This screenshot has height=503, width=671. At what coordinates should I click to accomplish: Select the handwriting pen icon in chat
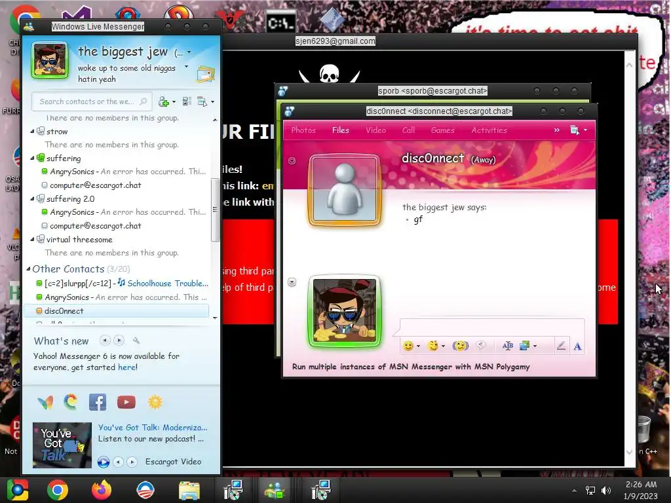[561, 346]
